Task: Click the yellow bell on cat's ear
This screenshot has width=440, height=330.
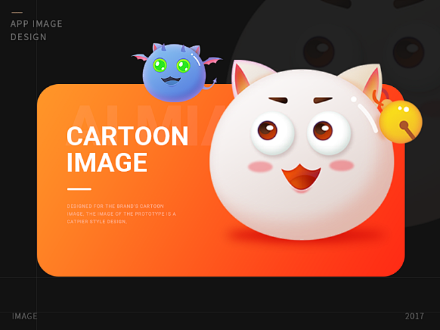Action: 401,122
